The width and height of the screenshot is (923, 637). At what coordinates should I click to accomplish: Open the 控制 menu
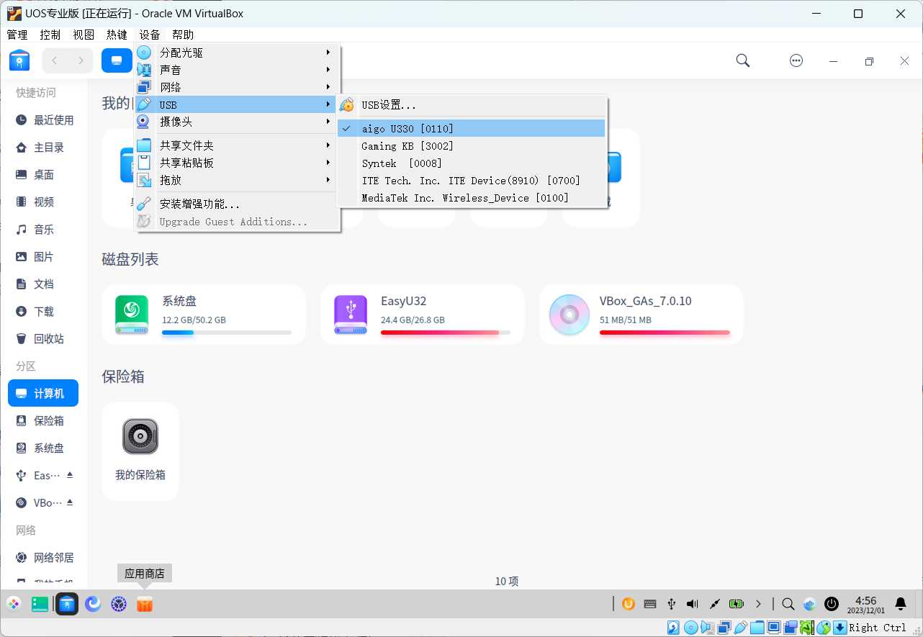click(x=50, y=35)
